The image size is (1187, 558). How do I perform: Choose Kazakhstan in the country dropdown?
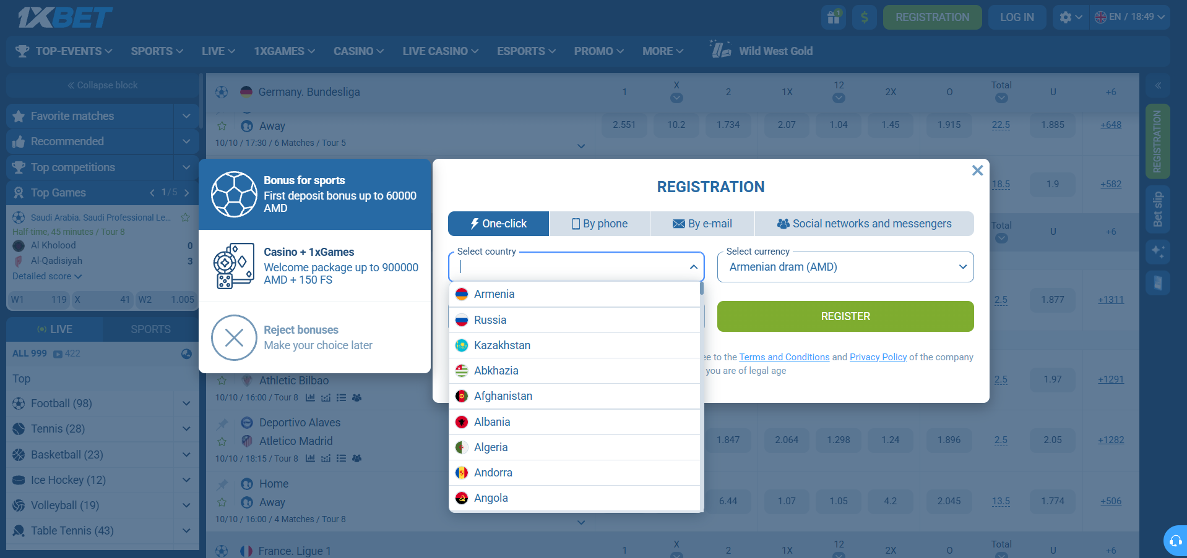coord(574,345)
